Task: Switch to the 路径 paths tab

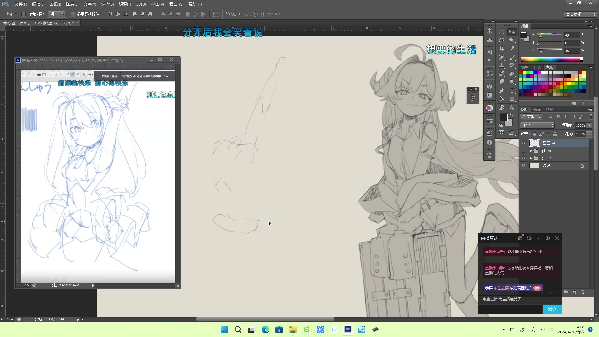Action: click(x=549, y=110)
